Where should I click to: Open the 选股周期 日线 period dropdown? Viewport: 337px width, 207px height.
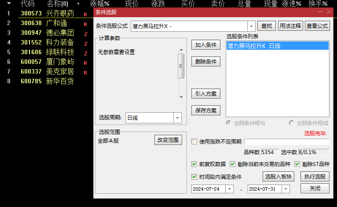tap(177, 118)
